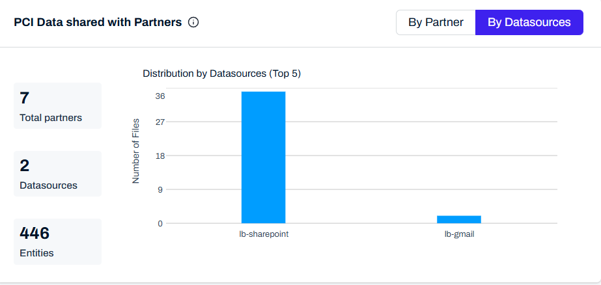Click the tall lb-sharepoint bar
The image size is (601, 285).
(263, 157)
